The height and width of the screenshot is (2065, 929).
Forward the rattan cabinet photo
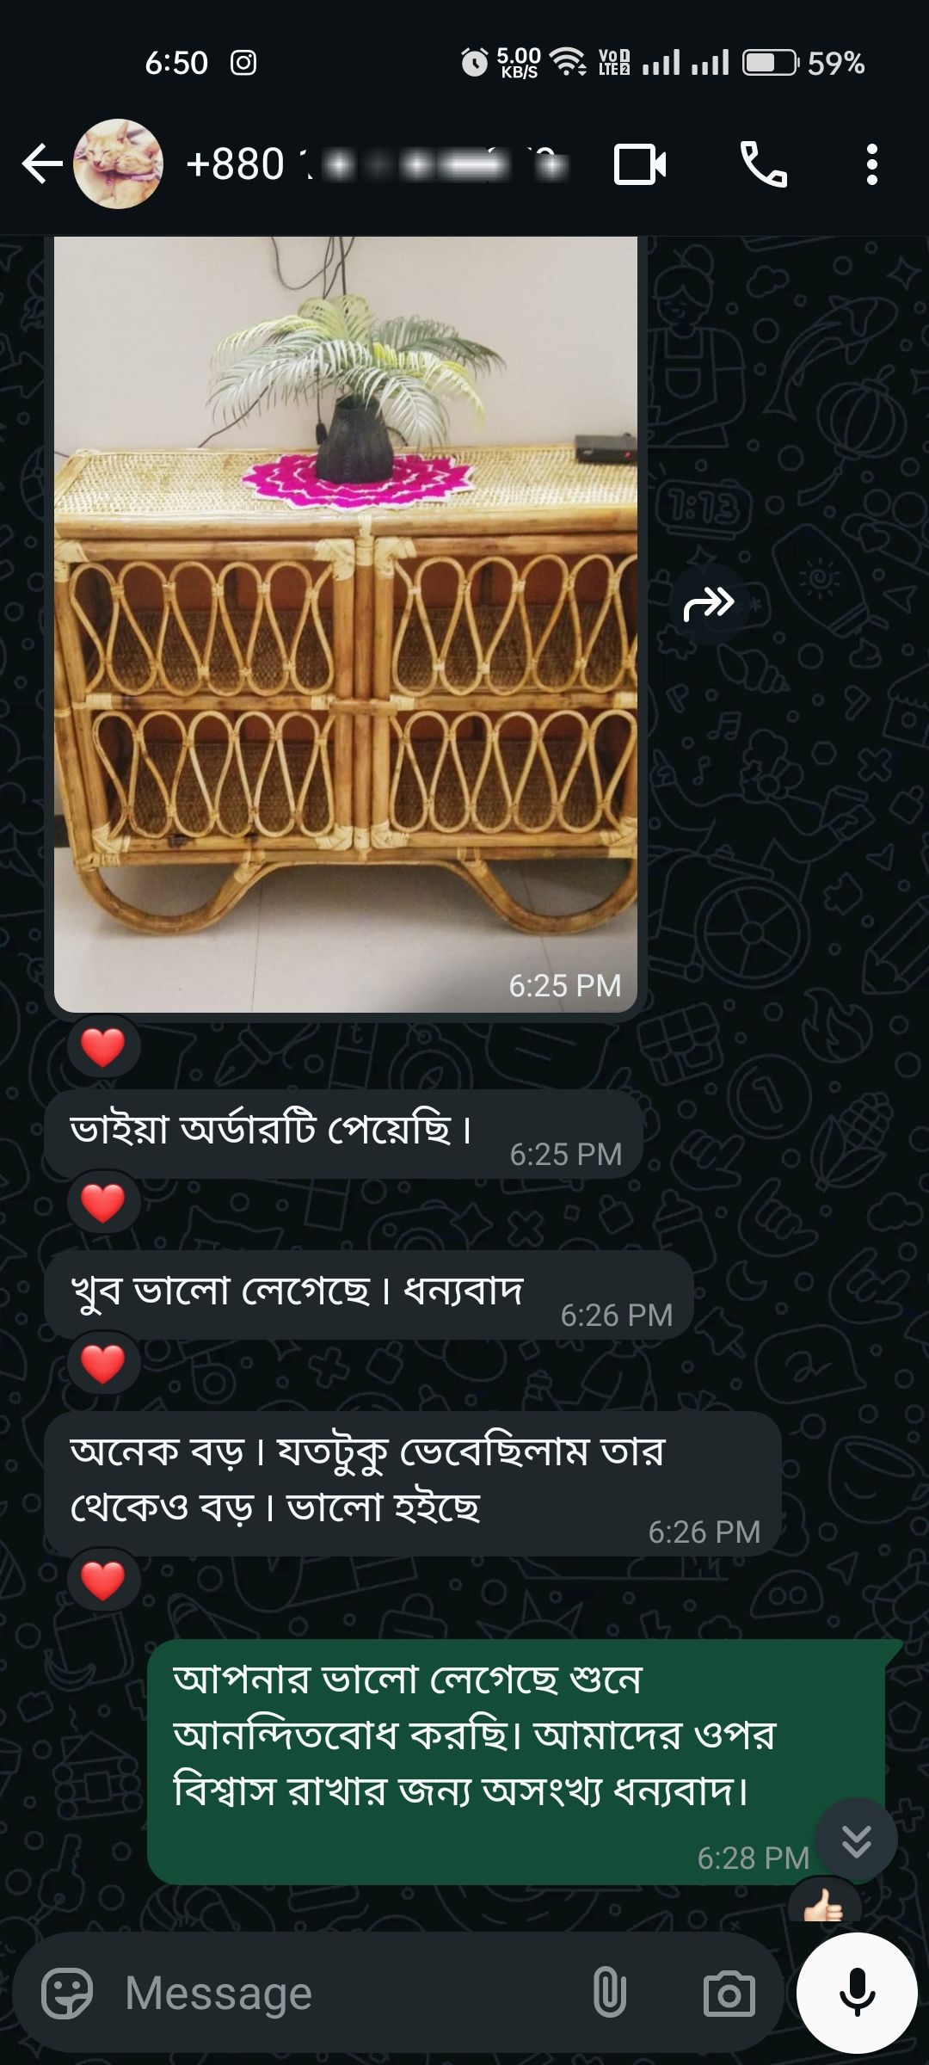coord(709,604)
